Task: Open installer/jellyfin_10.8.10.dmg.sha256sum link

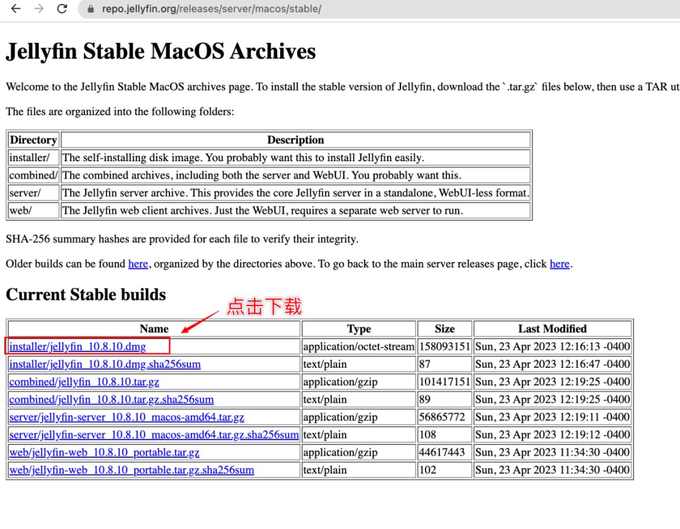Action: pyautogui.click(x=105, y=364)
